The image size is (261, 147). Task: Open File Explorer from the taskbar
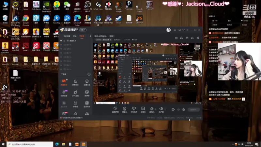[64, 144]
